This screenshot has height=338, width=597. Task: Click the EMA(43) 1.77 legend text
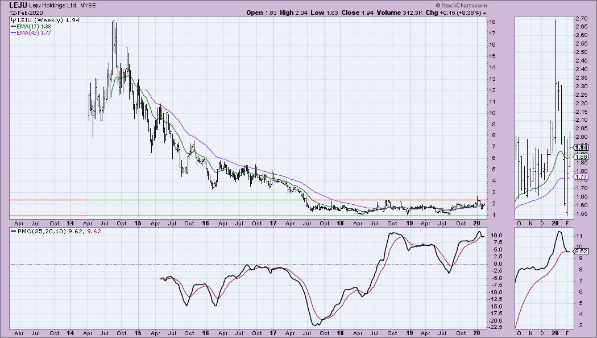[34, 33]
